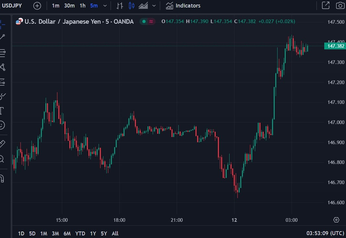Toggle the magnet mode tool
Viewport: 346px width, 238px height.
tap(2, 178)
